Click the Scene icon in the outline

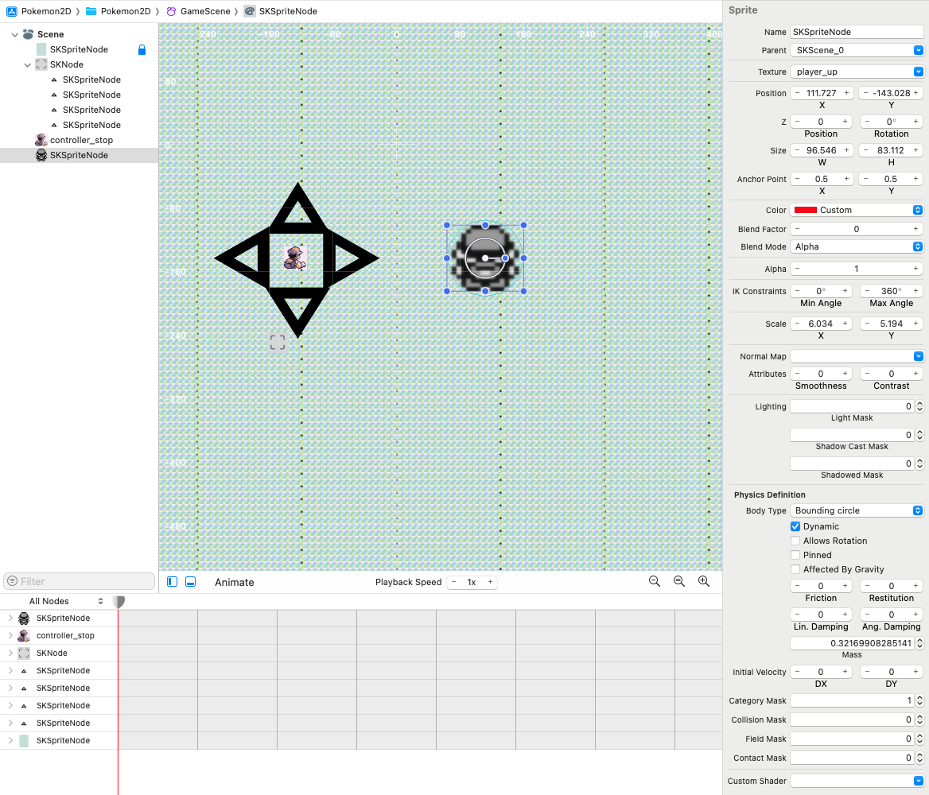(x=29, y=34)
